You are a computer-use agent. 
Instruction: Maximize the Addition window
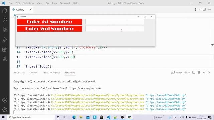(145, 17)
